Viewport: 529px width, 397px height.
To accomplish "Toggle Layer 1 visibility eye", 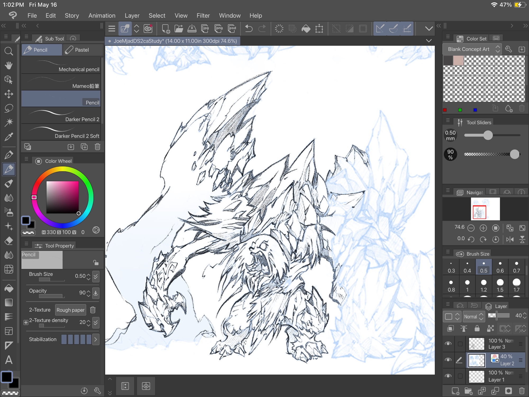I will point(448,376).
